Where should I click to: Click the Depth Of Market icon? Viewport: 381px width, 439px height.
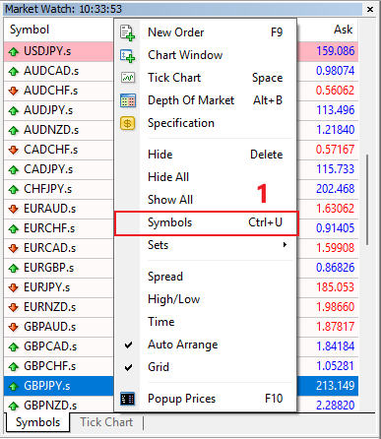tap(128, 100)
